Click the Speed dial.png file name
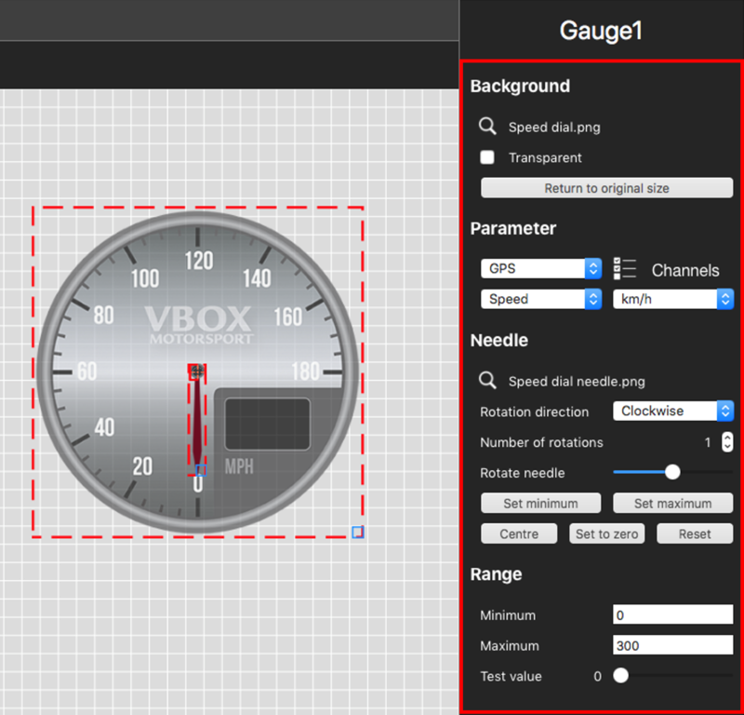The image size is (744, 715). click(554, 128)
